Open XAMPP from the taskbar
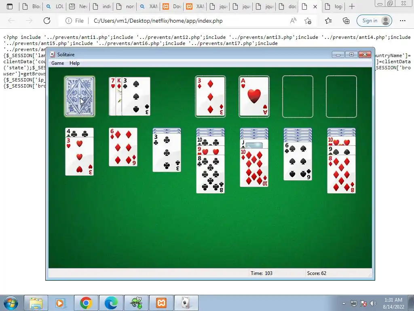Viewport: 414px width, 311px height. [x=161, y=303]
